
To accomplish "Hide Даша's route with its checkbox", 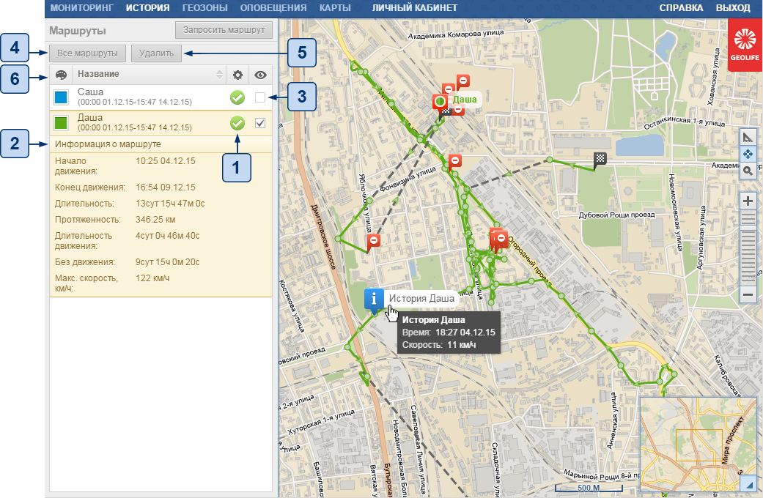I will pos(260,123).
